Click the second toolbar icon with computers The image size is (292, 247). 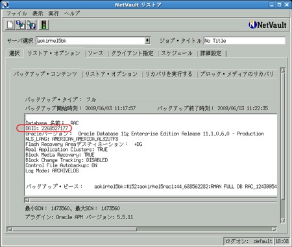click(21, 25)
